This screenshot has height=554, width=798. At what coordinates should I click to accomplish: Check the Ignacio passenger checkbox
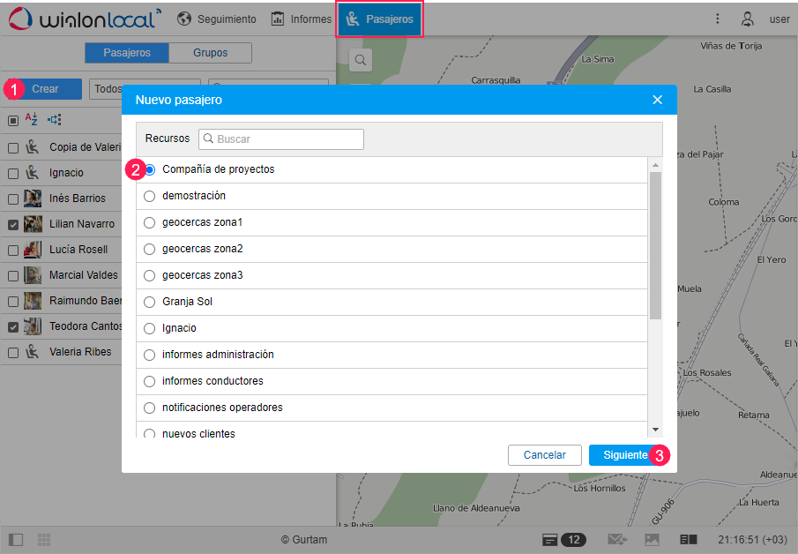click(x=13, y=173)
